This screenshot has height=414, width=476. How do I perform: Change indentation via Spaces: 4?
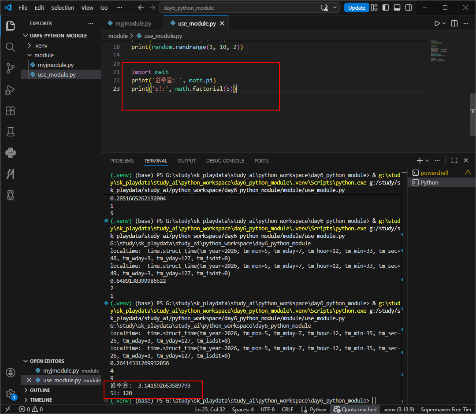click(x=243, y=409)
